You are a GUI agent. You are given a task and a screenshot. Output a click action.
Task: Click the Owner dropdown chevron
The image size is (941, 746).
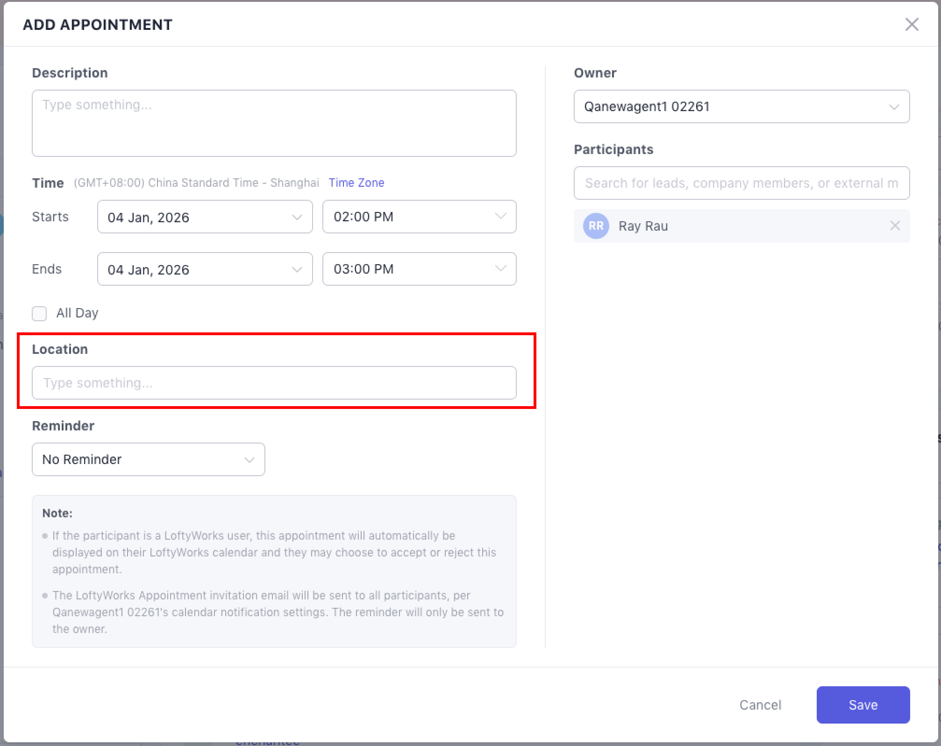tap(894, 107)
